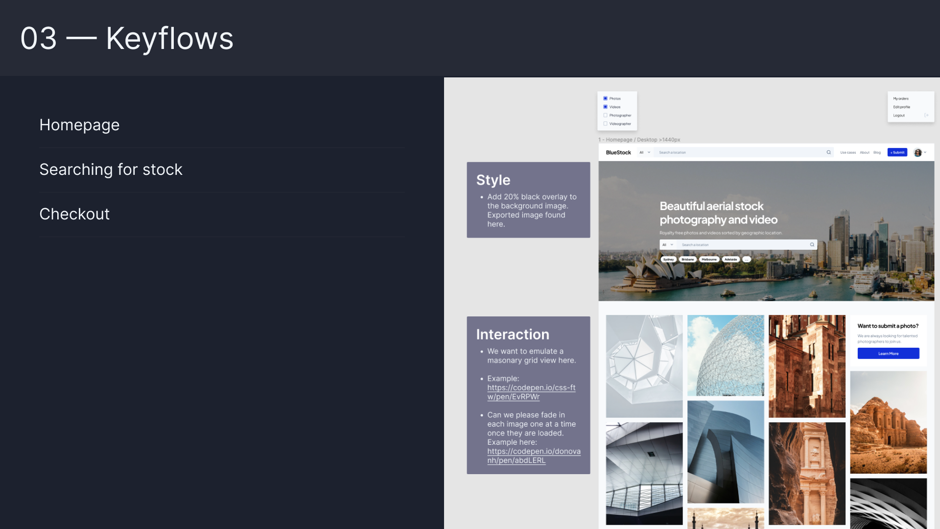Image resolution: width=940 pixels, height=529 pixels.
Task: Open the All dropdown in the navbar
Action: [645, 152]
